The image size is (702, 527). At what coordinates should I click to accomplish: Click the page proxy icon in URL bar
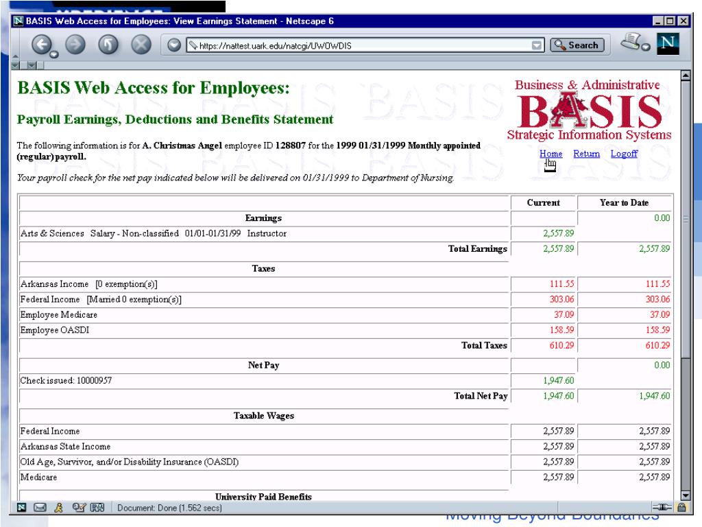pos(193,45)
